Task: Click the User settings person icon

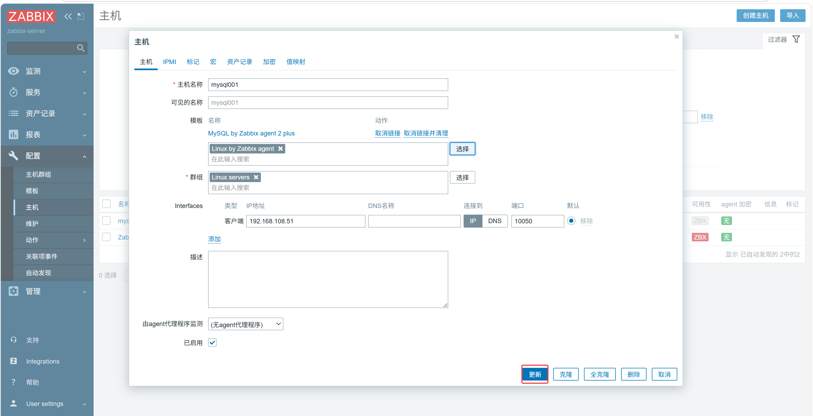Action: (13, 403)
